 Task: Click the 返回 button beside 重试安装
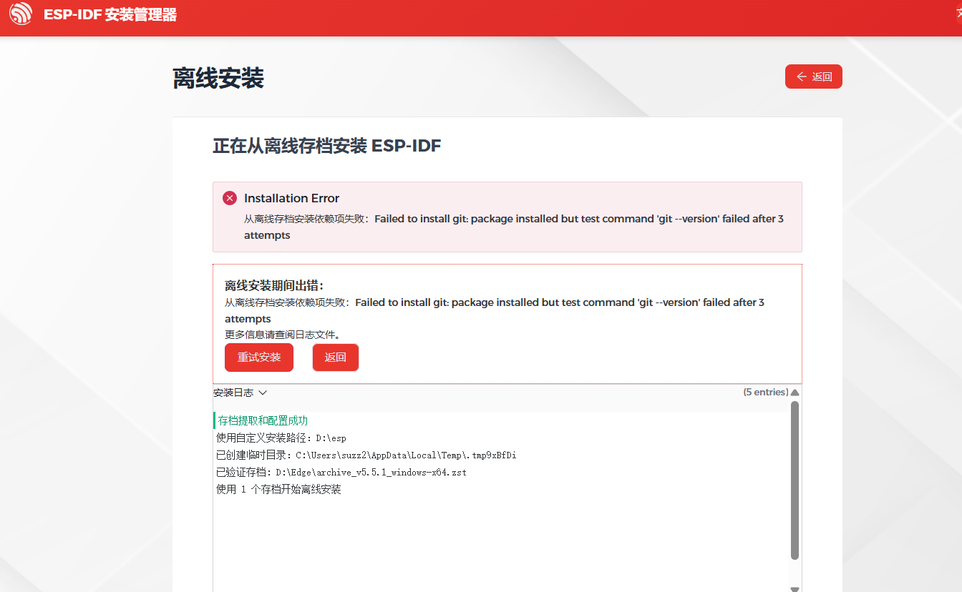point(336,357)
